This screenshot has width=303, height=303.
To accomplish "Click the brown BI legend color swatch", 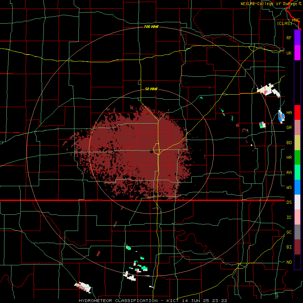I will (297, 247).
